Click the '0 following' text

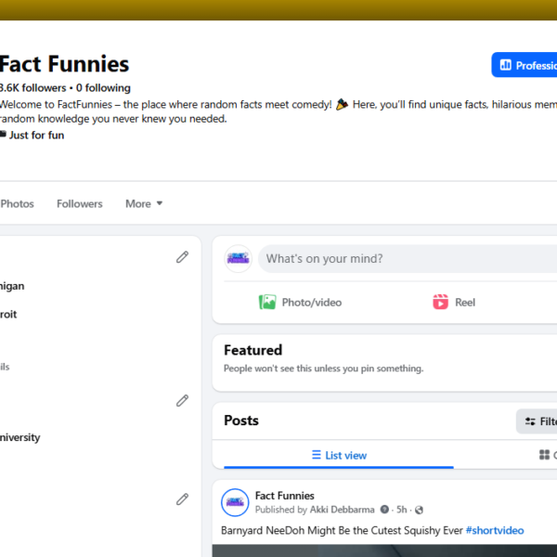tap(103, 88)
